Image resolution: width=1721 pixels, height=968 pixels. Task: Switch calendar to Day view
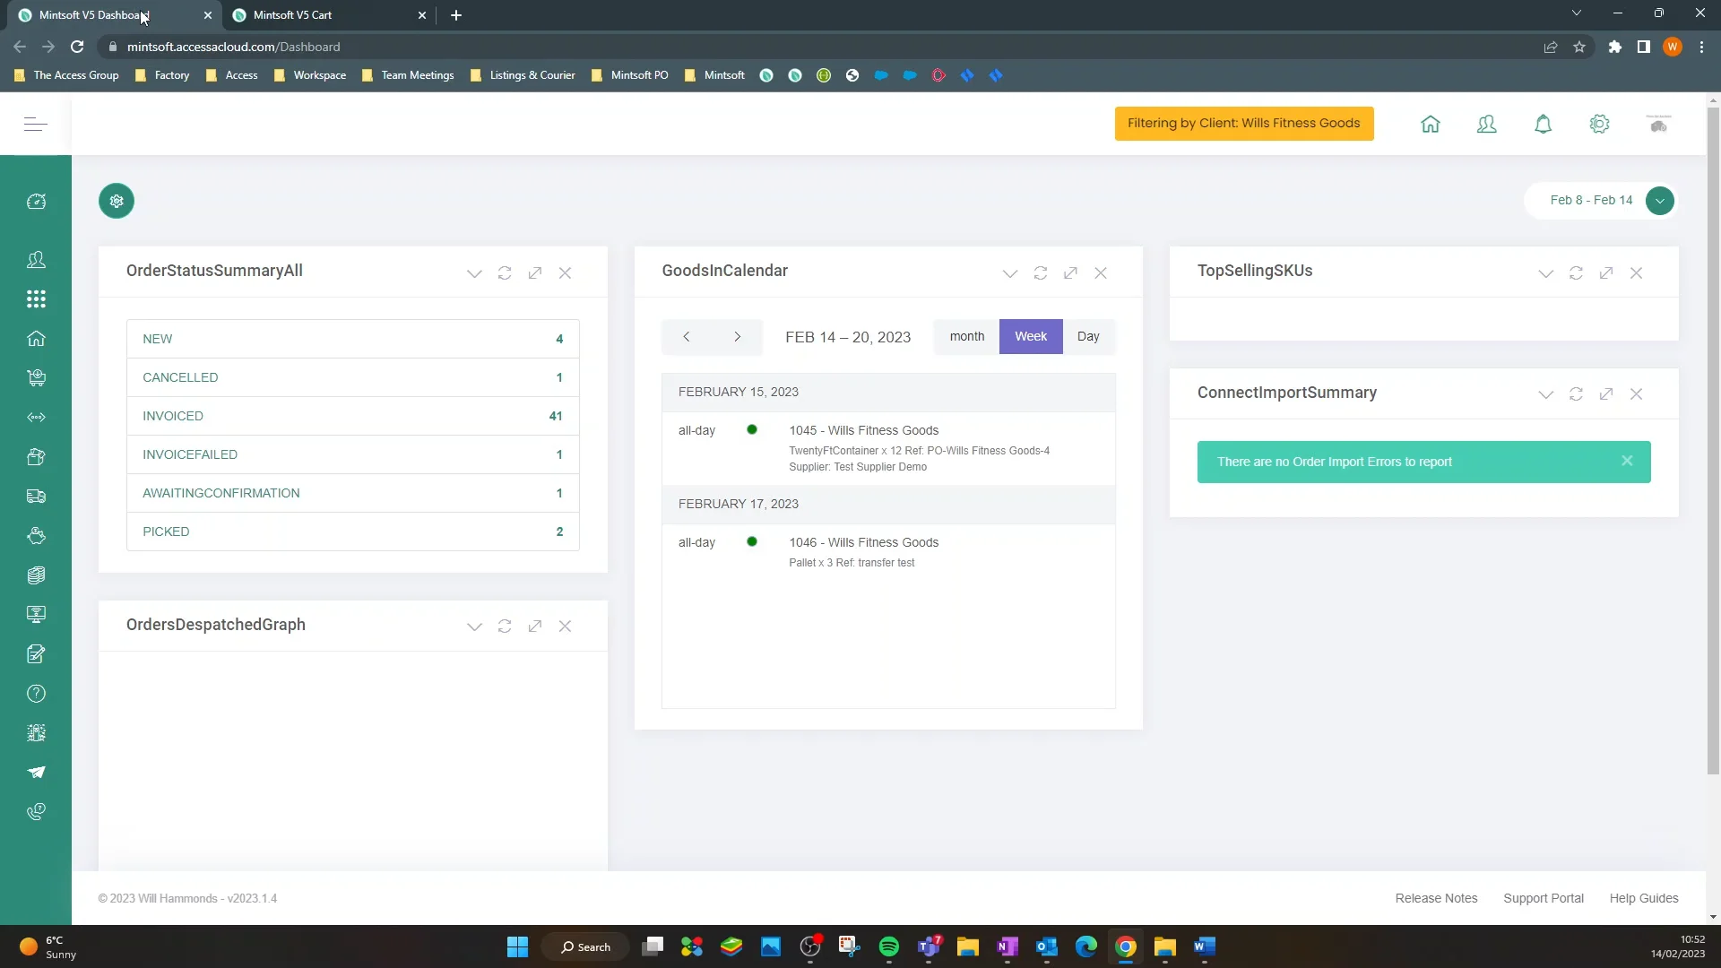[1087, 337]
